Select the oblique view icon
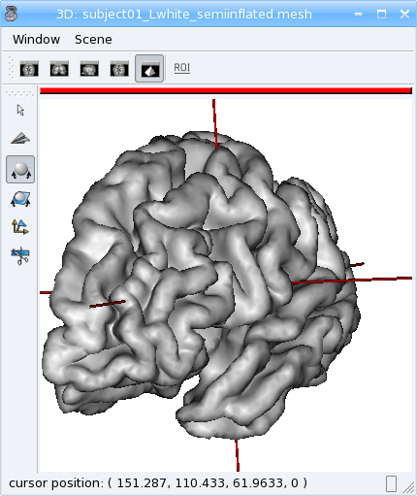 [x=119, y=69]
